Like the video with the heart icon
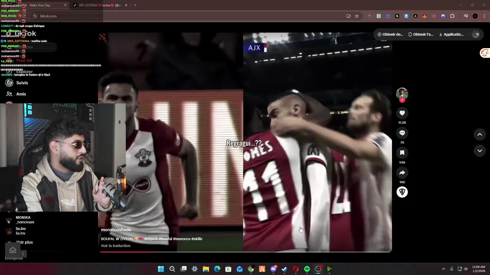This screenshot has height=275, width=490. coord(402,113)
